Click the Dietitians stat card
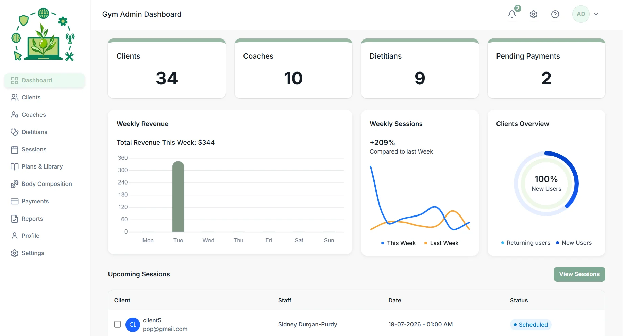Image resolution: width=623 pixels, height=336 pixels. click(420, 68)
